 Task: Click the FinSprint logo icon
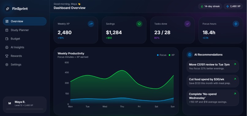[x=7, y=9]
